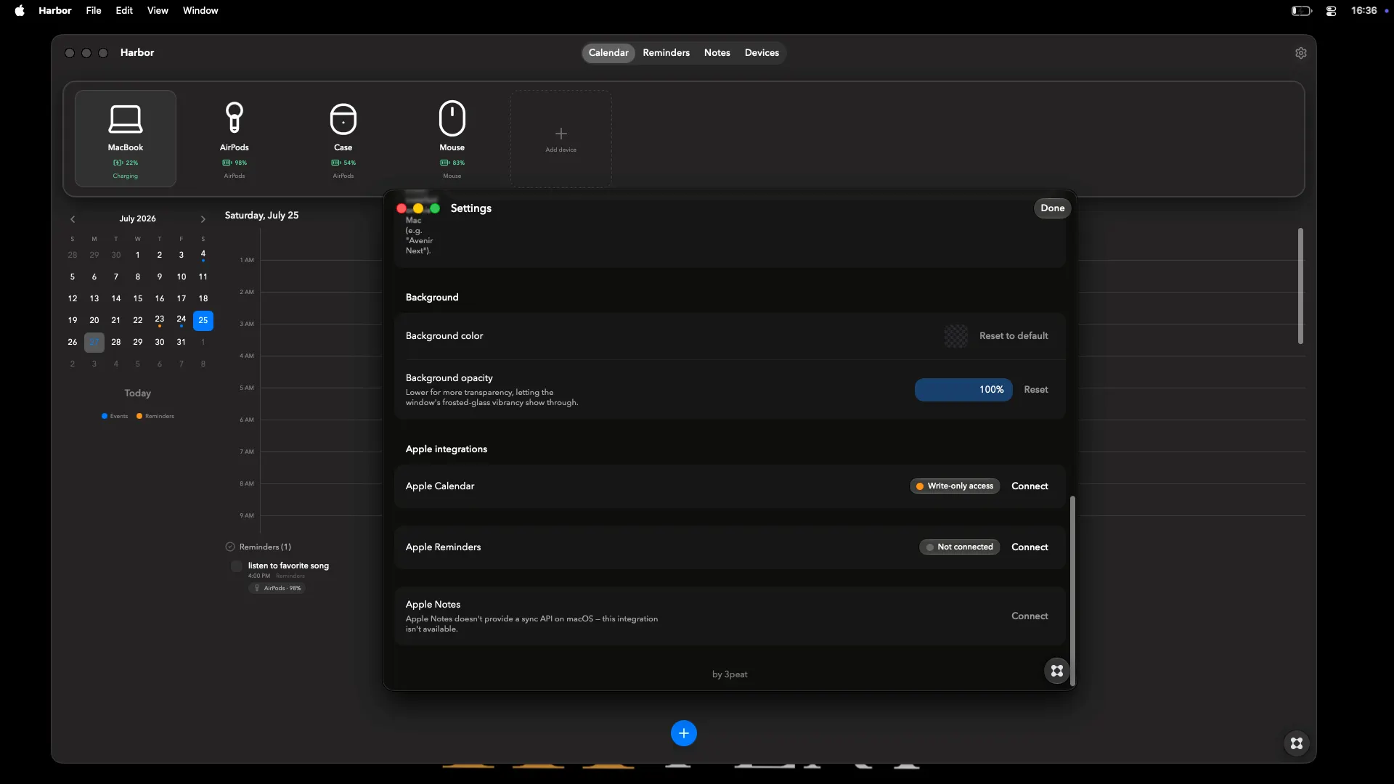Viewport: 1394px width, 784px height.
Task: Select July 15 in mini calendar
Action: coord(138,298)
